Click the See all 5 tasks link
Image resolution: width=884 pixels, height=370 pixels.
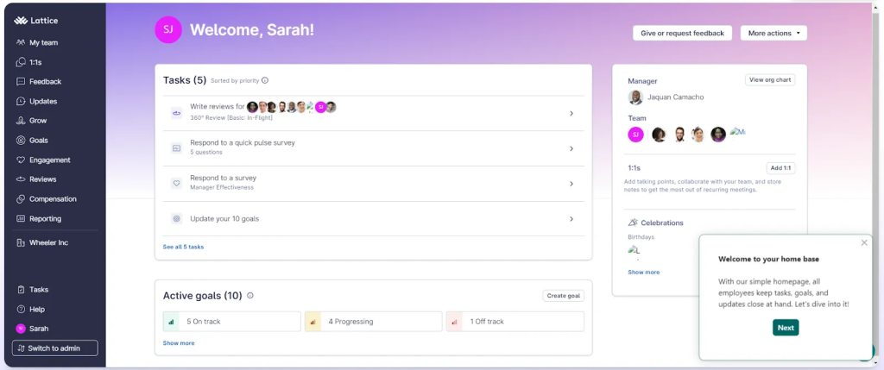coord(183,247)
